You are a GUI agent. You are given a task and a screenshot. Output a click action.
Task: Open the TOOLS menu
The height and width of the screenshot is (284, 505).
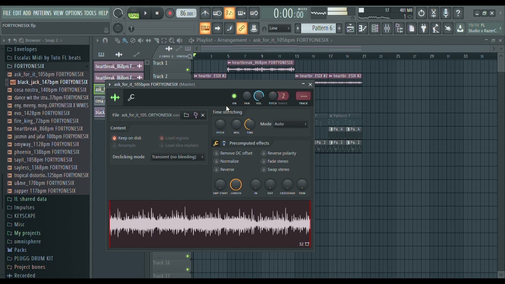tap(90, 13)
